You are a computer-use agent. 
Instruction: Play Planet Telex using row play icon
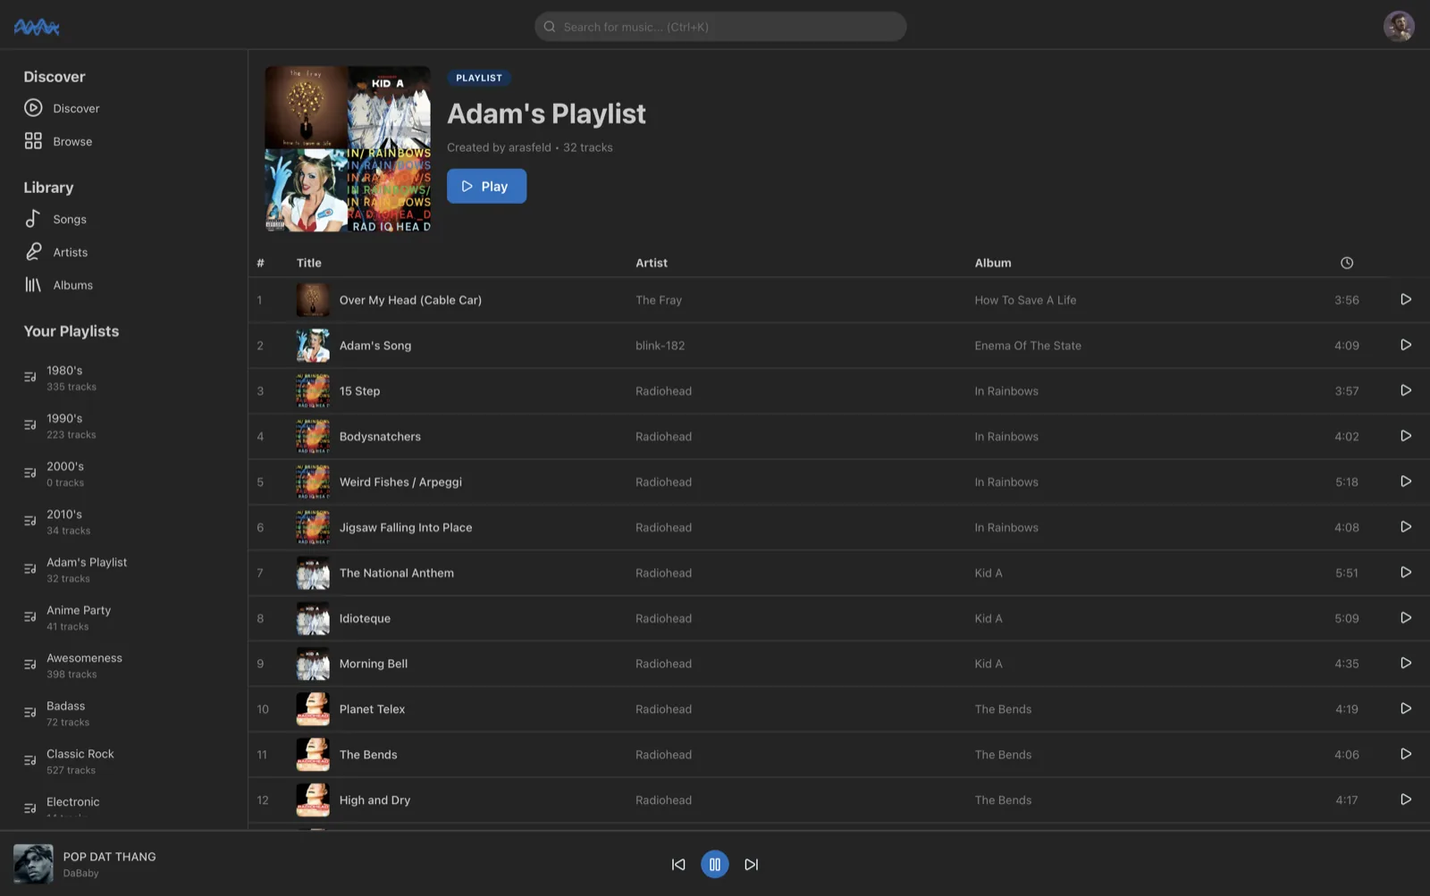pyautogui.click(x=1406, y=708)
